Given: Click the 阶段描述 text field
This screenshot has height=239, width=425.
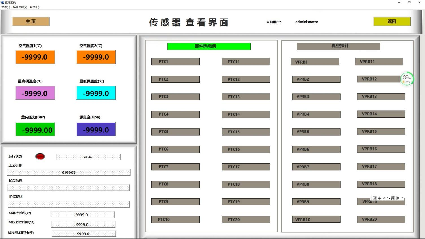Looking at the screenshot, I should click(69, 204).
